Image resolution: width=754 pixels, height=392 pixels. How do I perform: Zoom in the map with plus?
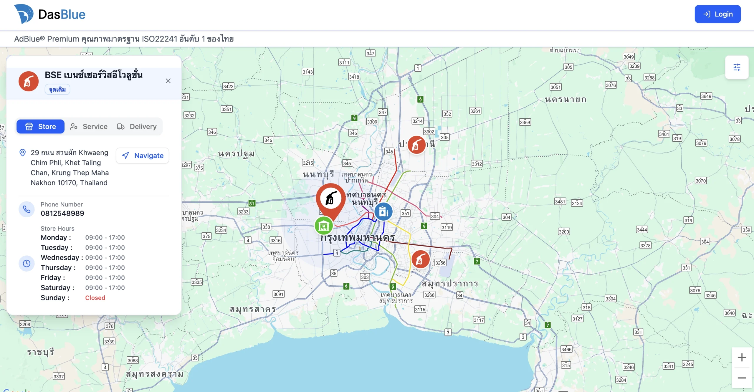(x=742, y=358)
